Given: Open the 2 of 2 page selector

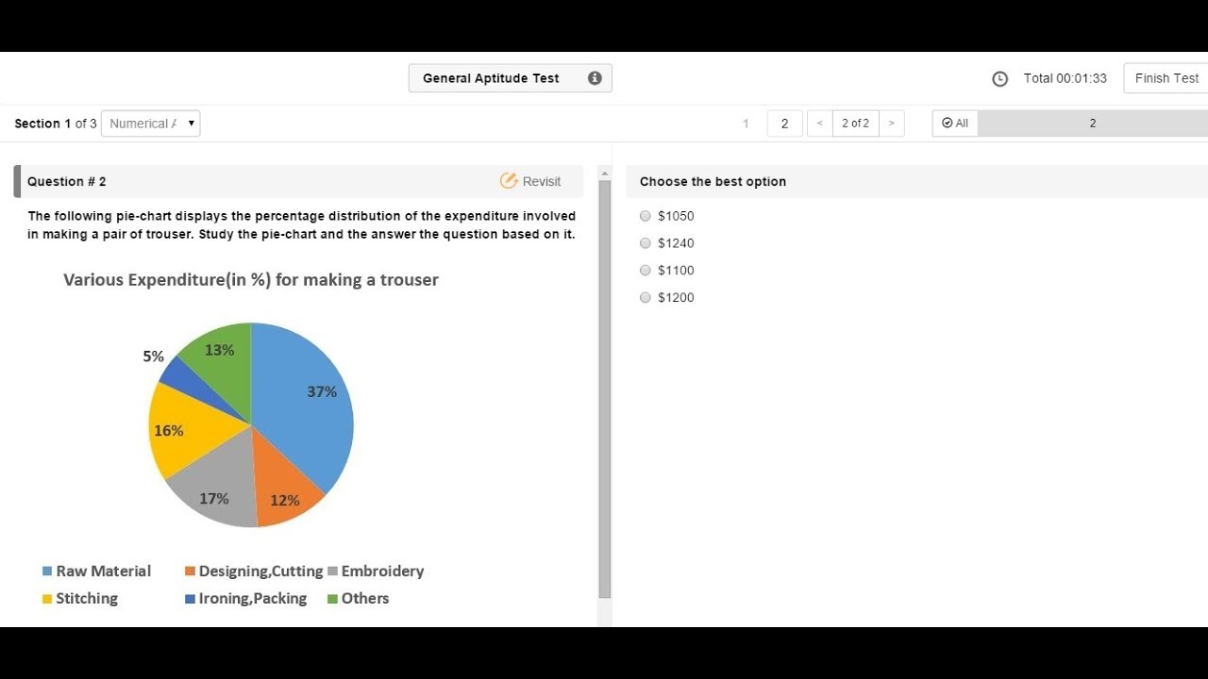Looking at the screenshot, I should (856, 124).
